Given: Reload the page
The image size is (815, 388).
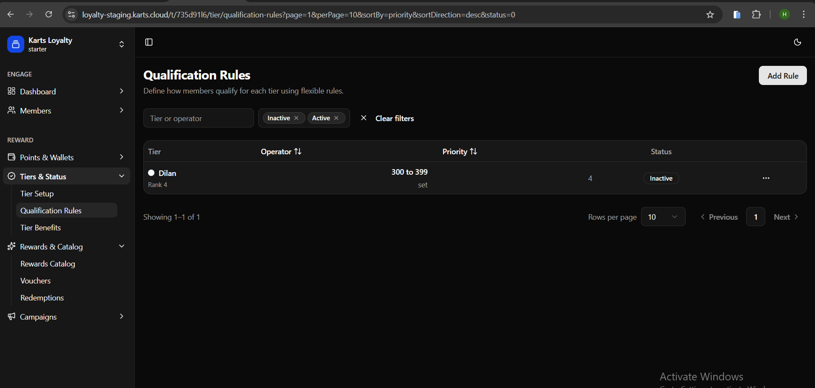Looking at the screenshot, I should [x=49, y=15].
